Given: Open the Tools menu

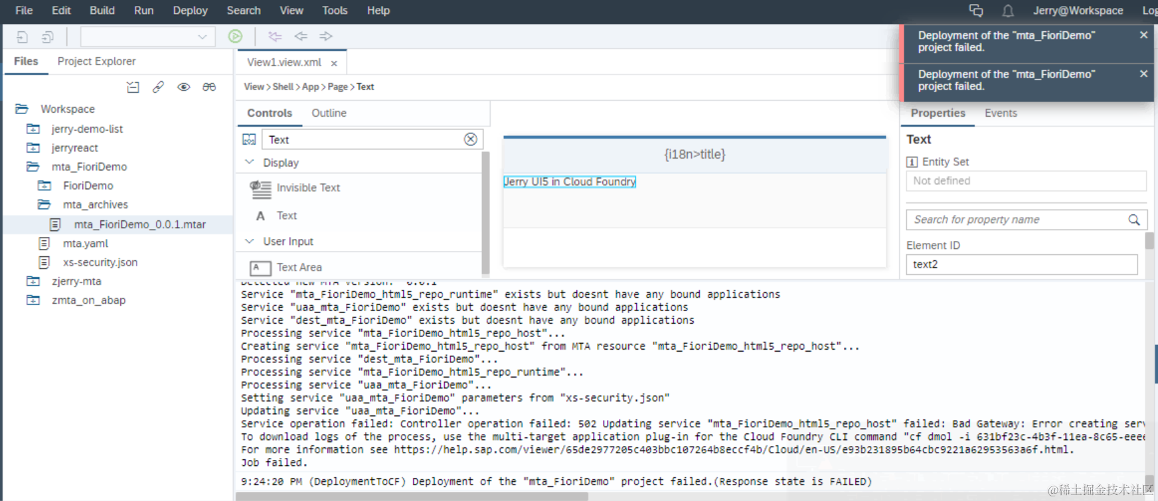Looking at the screenshot, I should [335, 11].
